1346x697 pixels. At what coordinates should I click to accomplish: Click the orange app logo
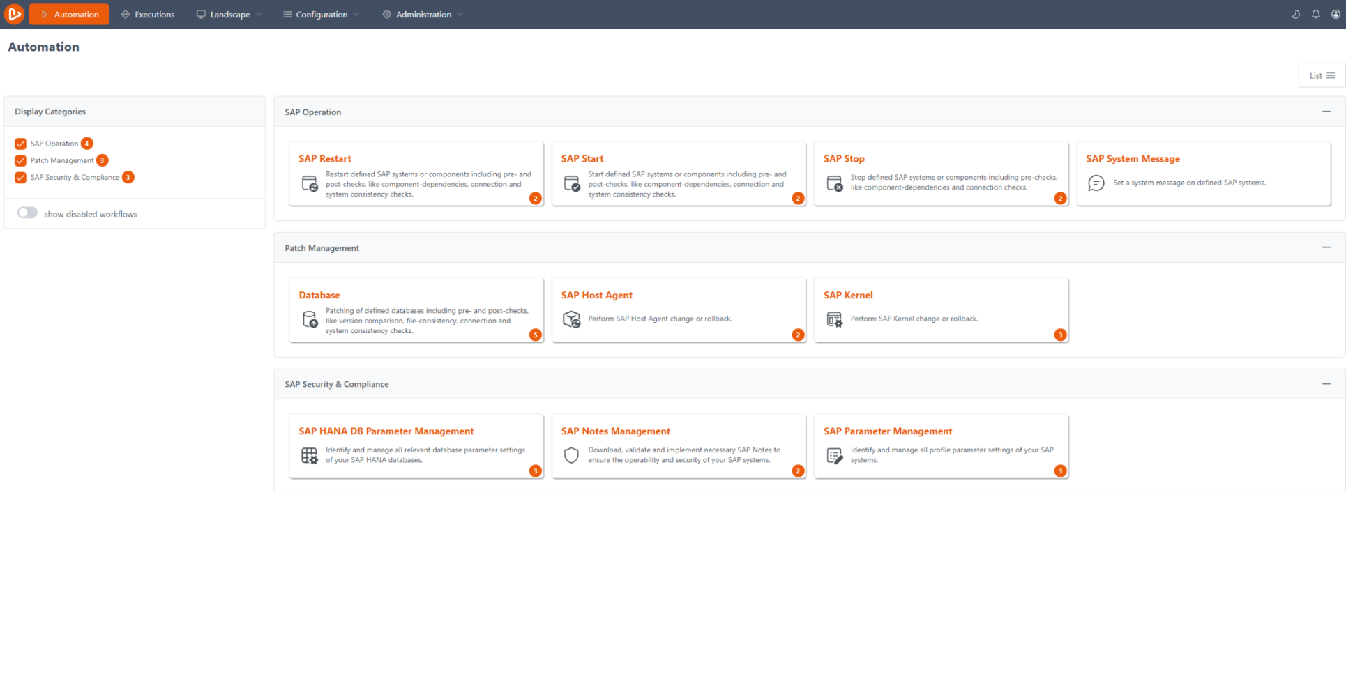coord(14,14)
